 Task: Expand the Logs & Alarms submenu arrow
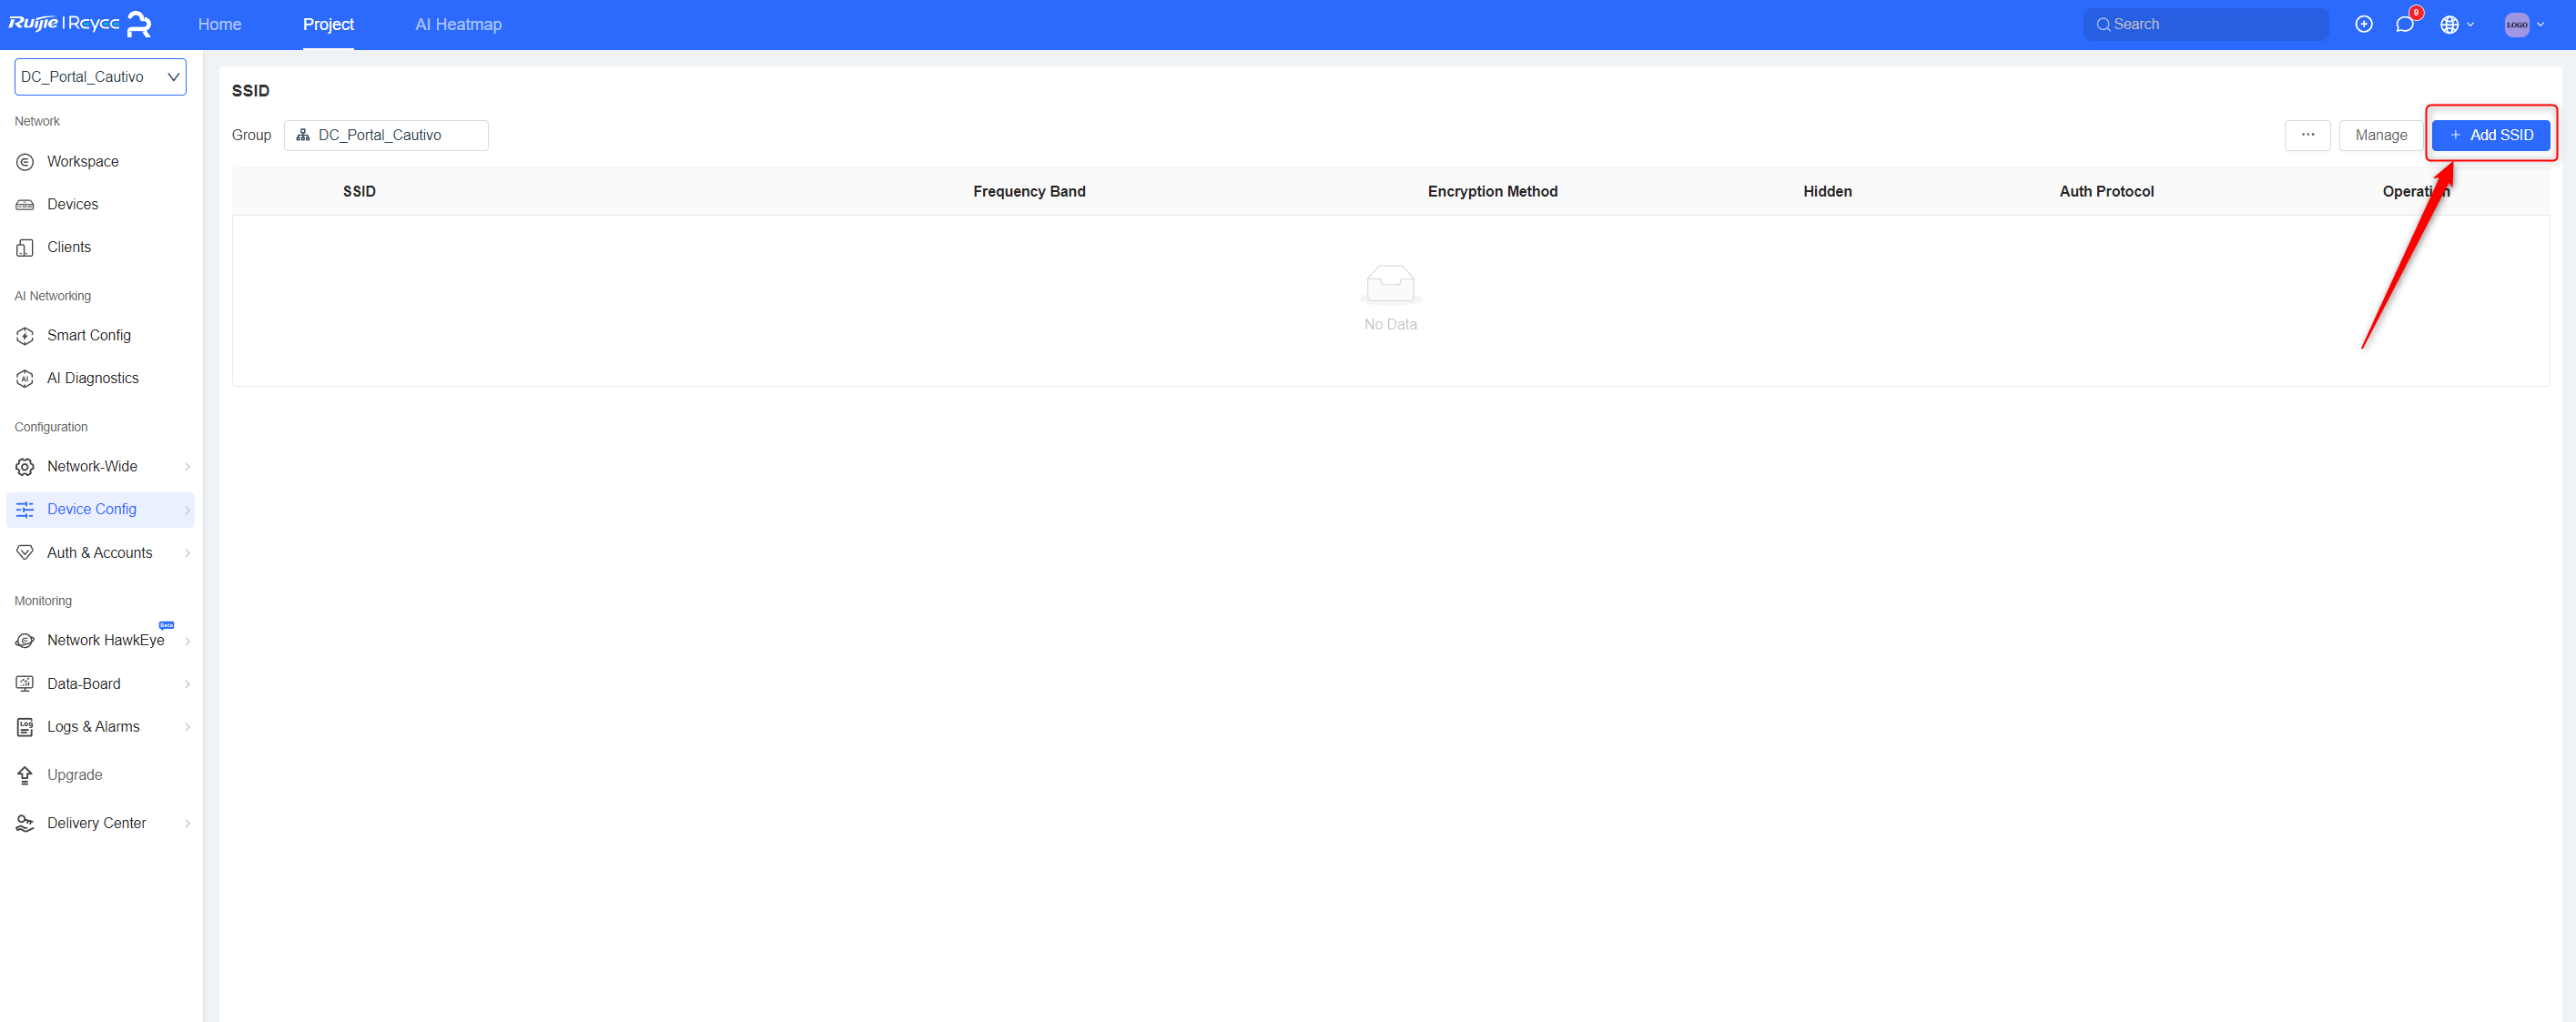pyautogui.click(x=187, y=727)
